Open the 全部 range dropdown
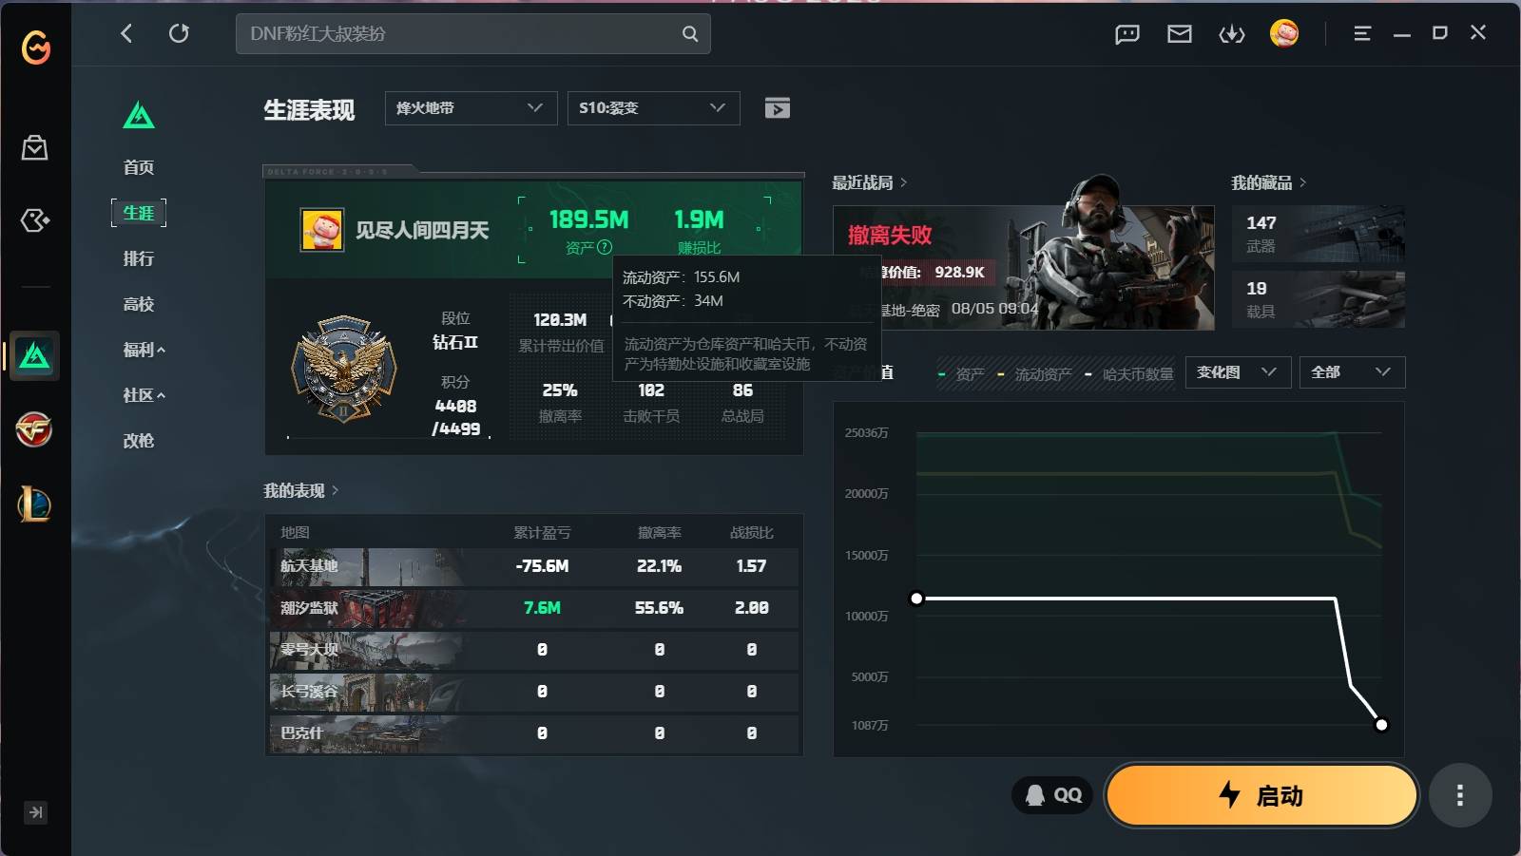The width and height of the screenshot is (1521, 856). pyautogui.click(x=1352, y=372)
